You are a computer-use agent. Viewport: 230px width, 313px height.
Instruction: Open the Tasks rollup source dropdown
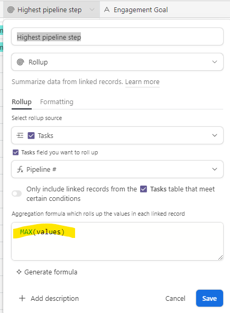pyautogui.click(x=117, y=135)
